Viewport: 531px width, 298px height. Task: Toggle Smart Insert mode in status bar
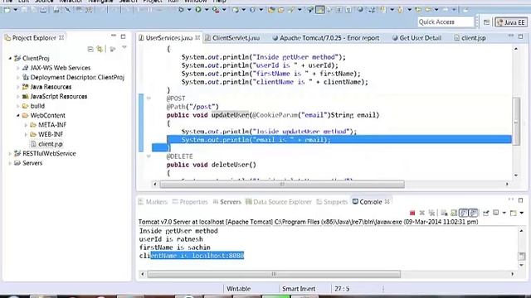299,289
